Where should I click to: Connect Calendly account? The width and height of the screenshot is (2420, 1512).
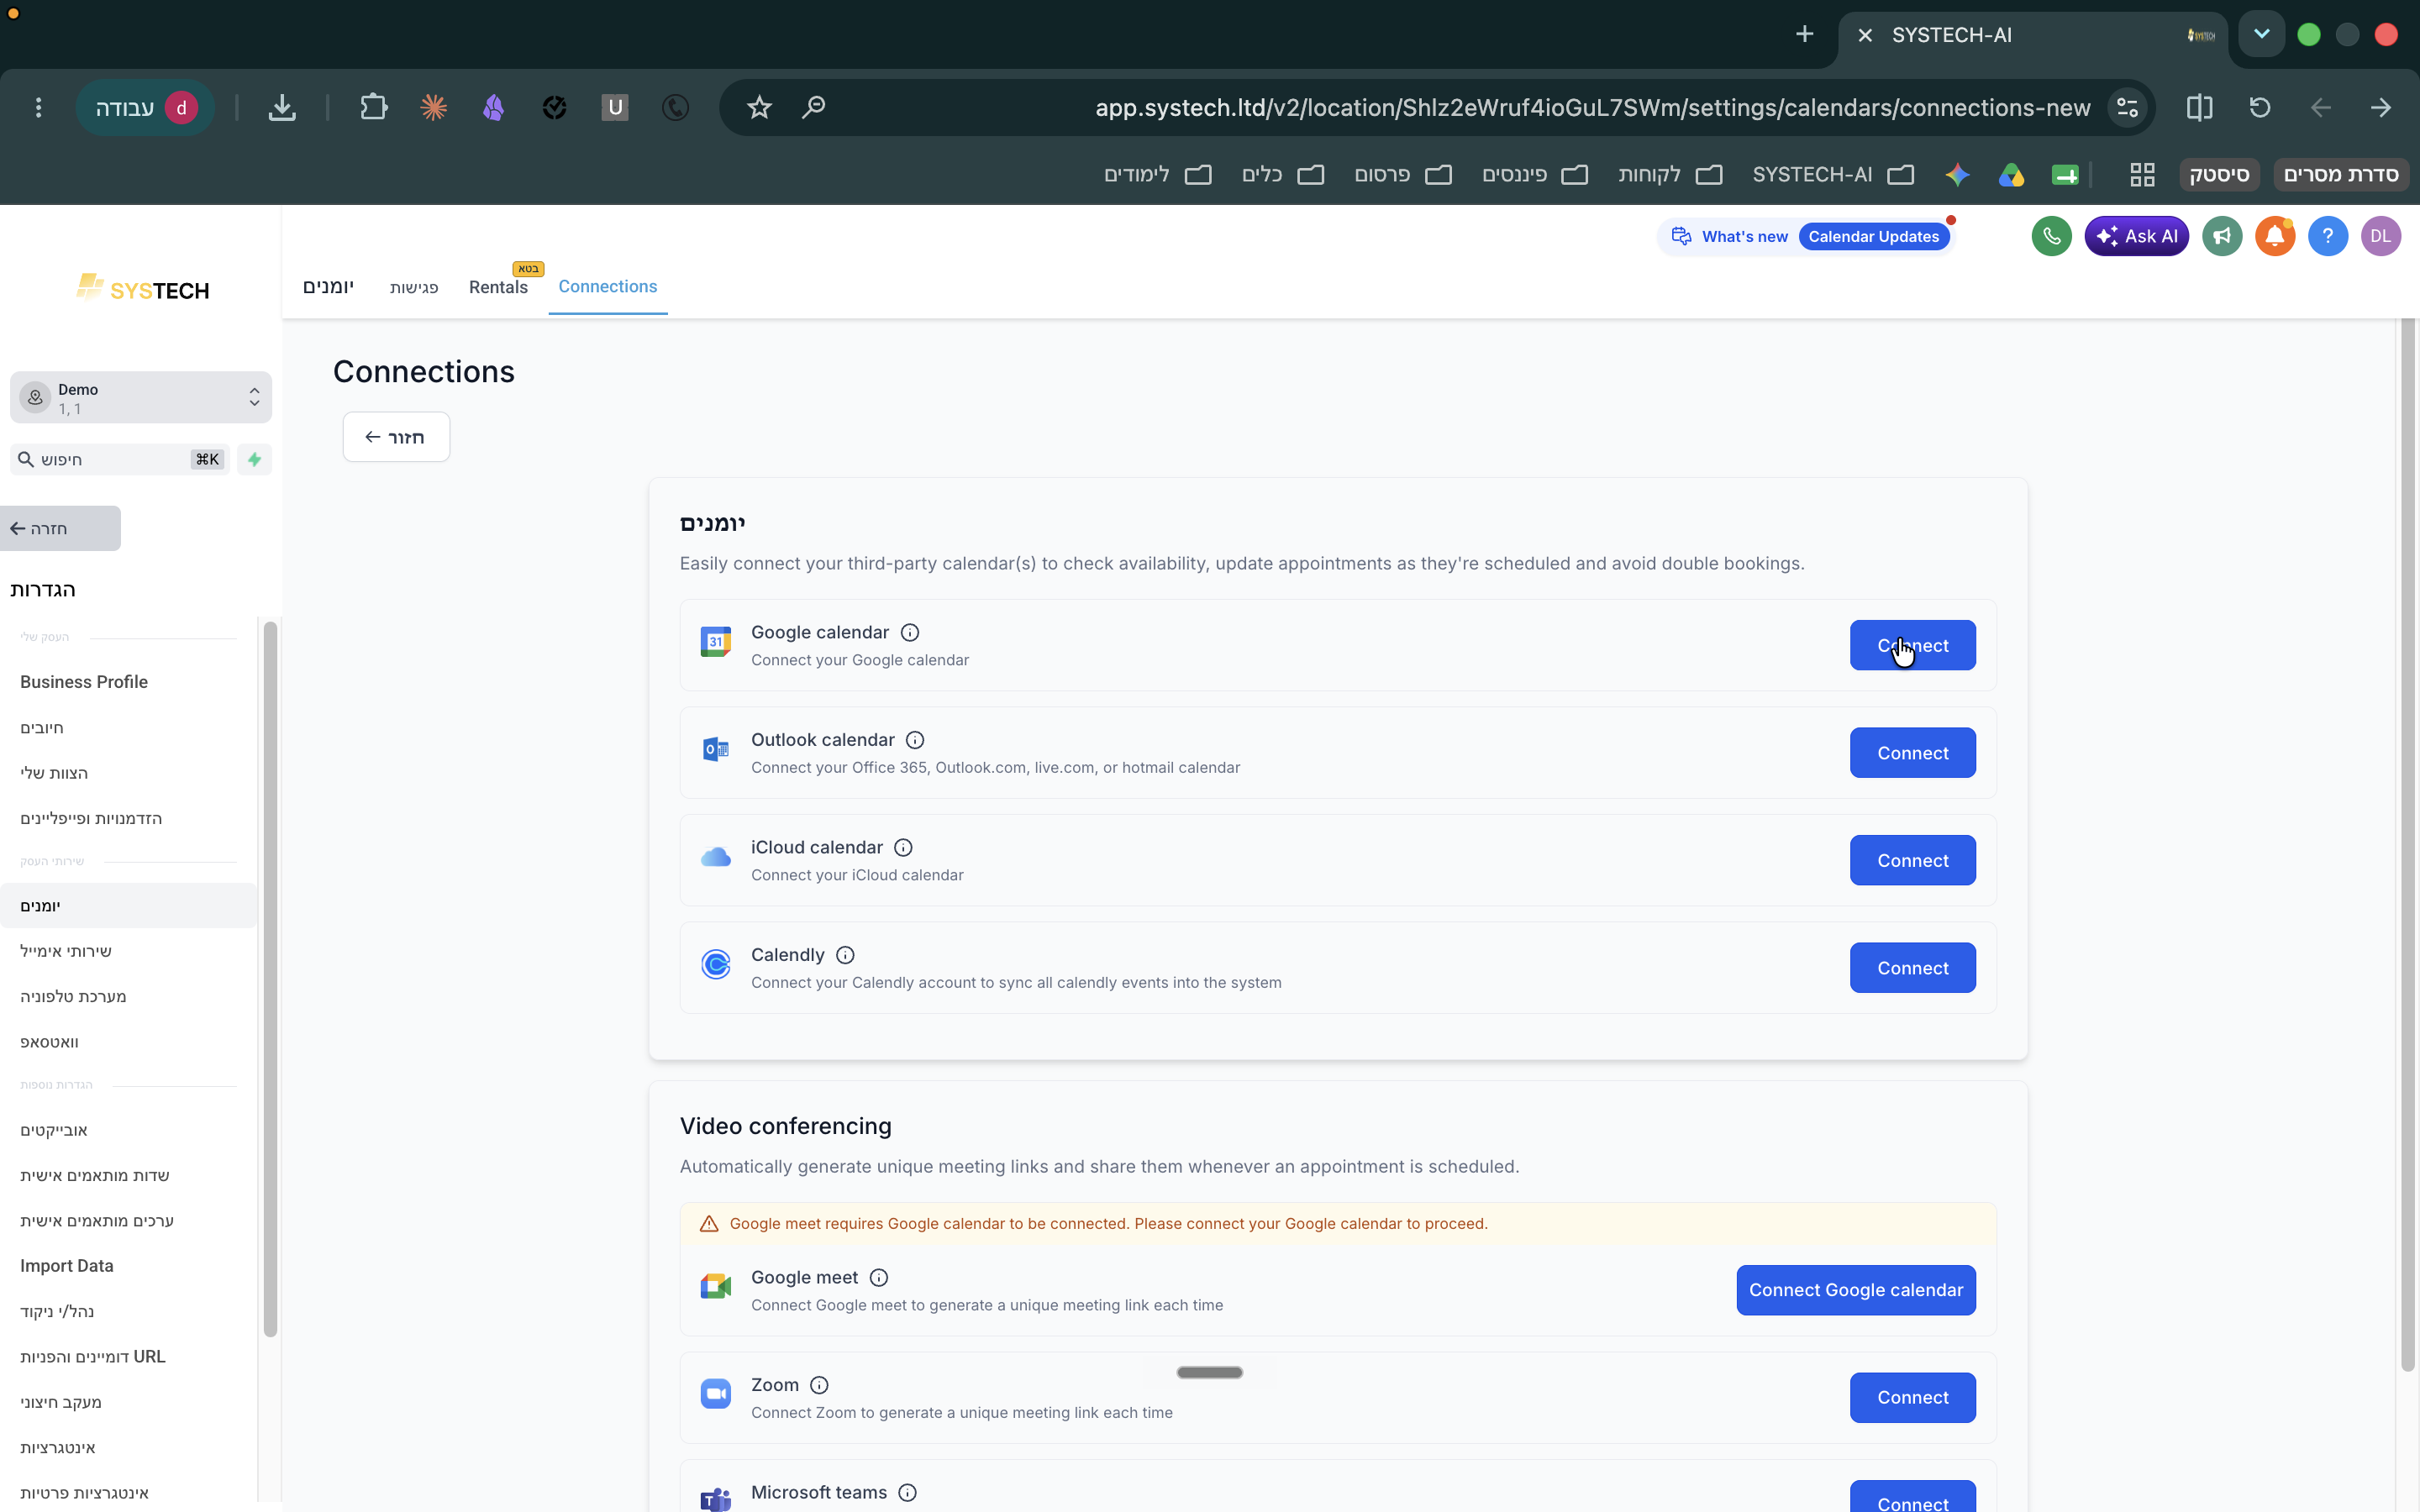pyautogui.click(x=1912, y=968)
